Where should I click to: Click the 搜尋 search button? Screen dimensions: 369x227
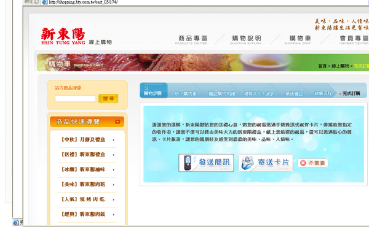108,98
